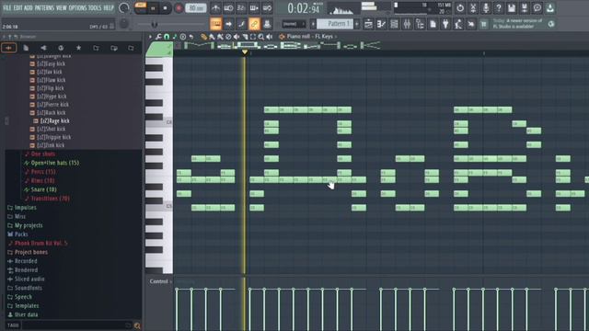
Task: Open the chat/speech bubble icon
Action: (x=537, y=8)
